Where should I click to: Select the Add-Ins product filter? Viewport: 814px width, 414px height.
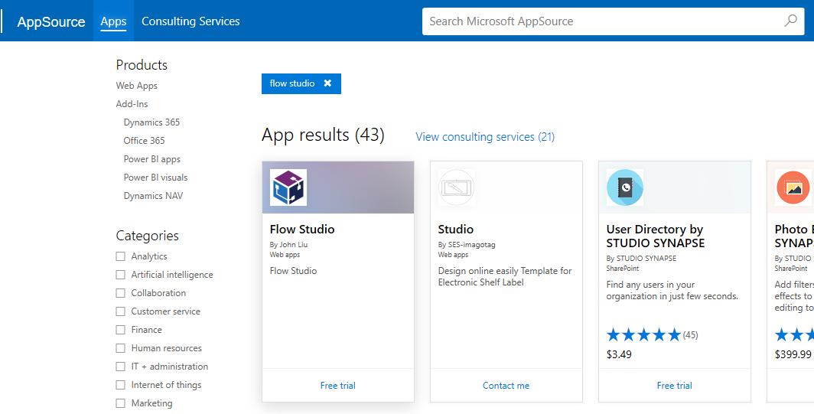(132, 104)
